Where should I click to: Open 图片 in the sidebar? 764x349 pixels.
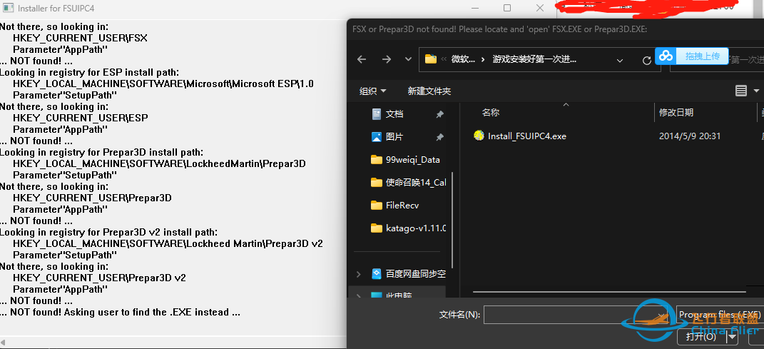click(x=394, y=137)
